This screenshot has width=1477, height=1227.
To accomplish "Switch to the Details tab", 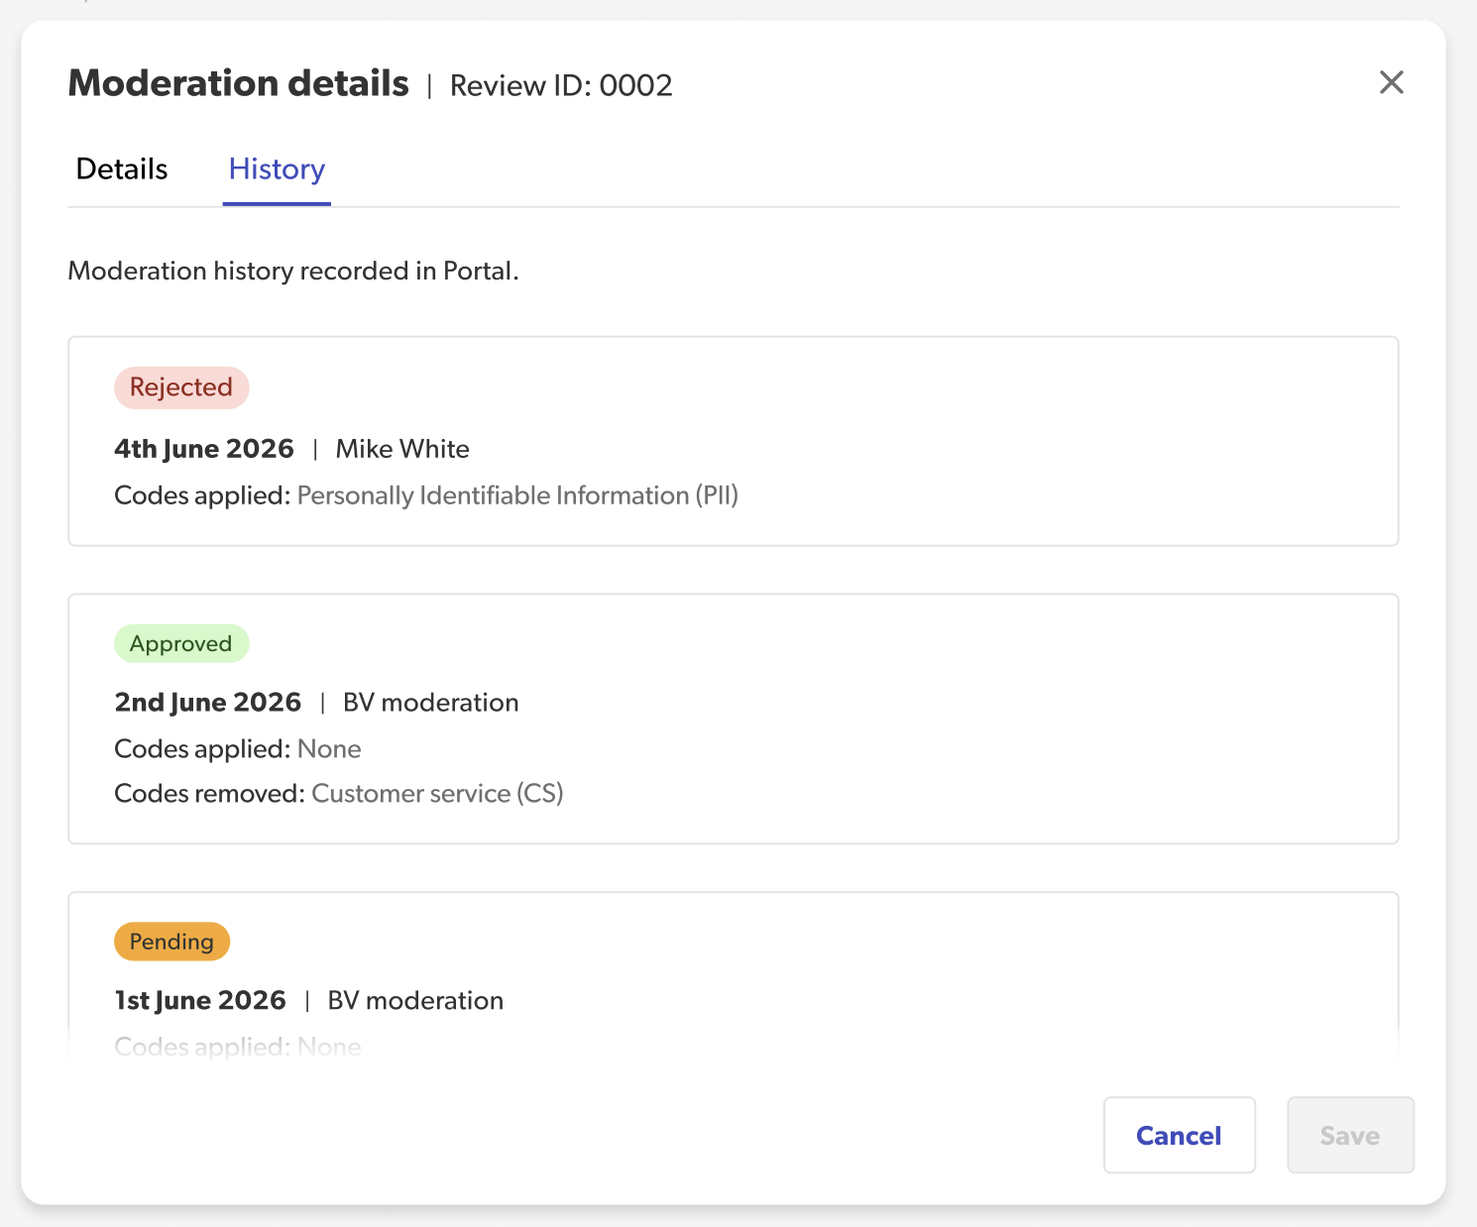I will click(x=122, y=169).
